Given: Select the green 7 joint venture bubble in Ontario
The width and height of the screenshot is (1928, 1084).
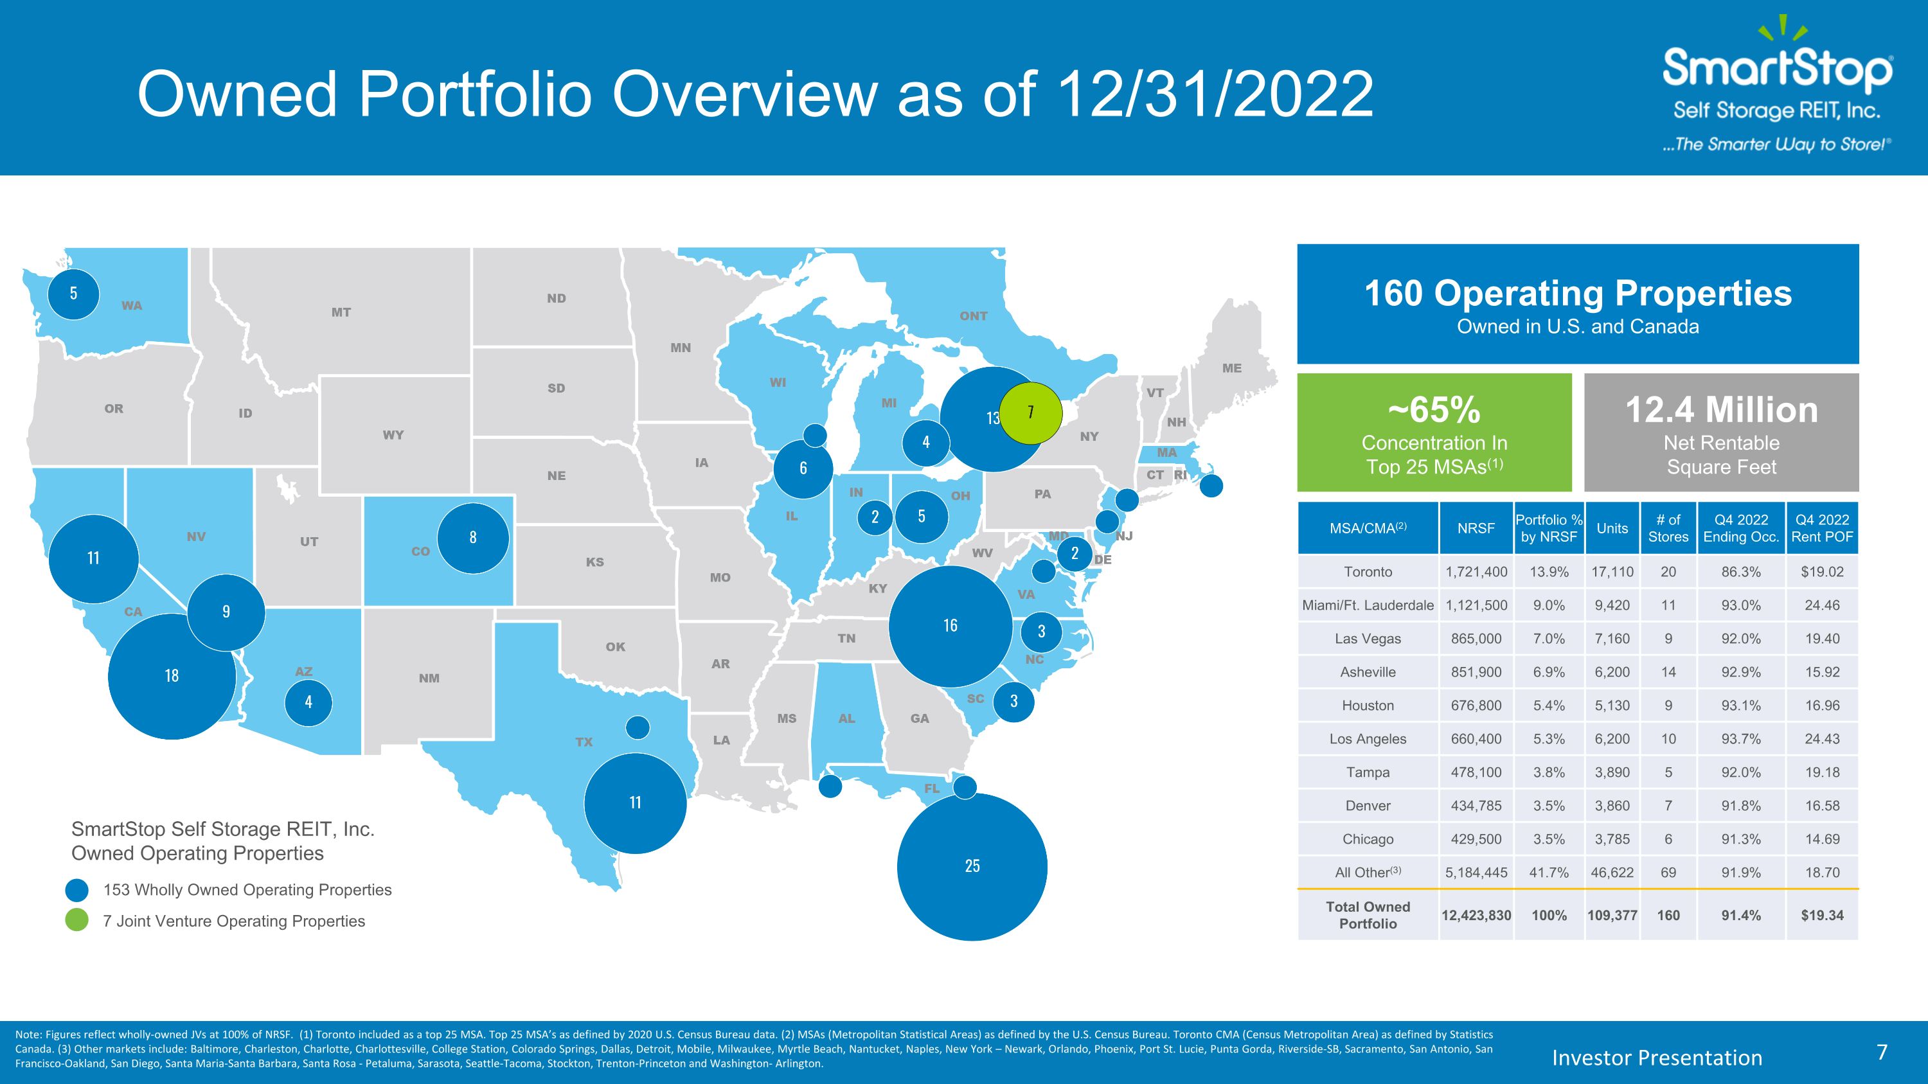Looking at the screenshot, I should click(x=1031, y=413).
